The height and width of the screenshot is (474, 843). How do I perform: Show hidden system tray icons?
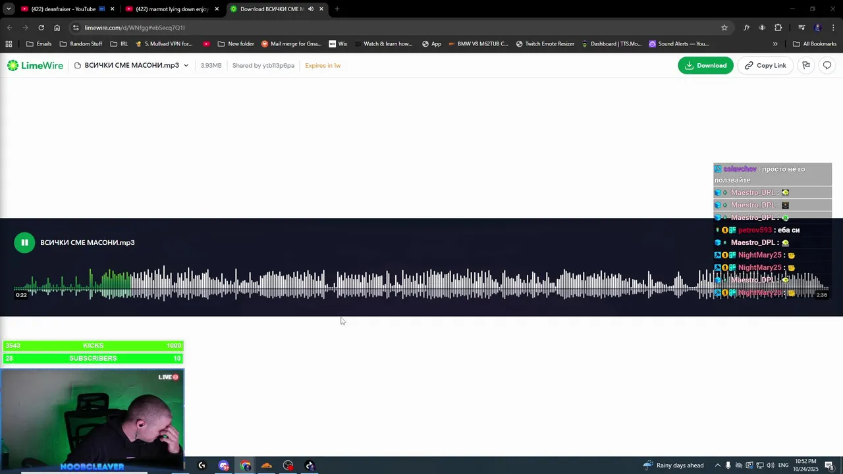click(718, 465)
